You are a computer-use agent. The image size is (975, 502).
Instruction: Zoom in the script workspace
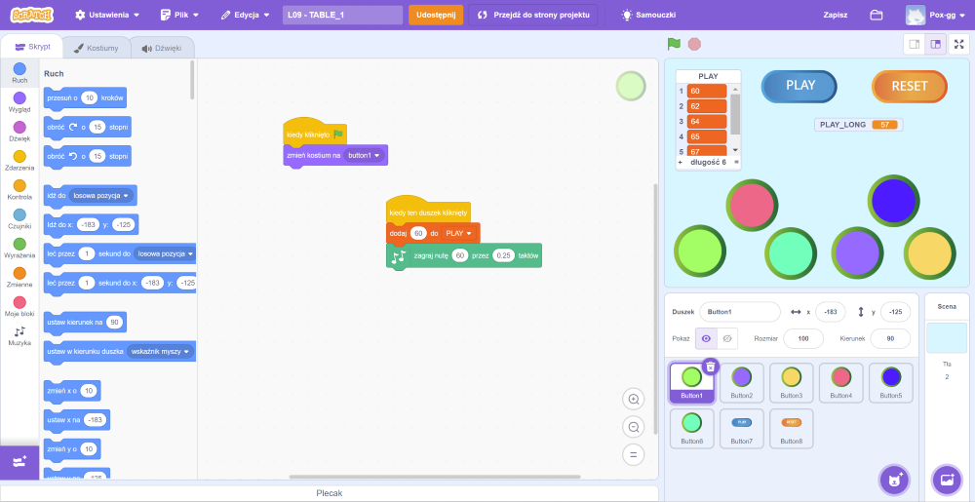tap(634, 400)
